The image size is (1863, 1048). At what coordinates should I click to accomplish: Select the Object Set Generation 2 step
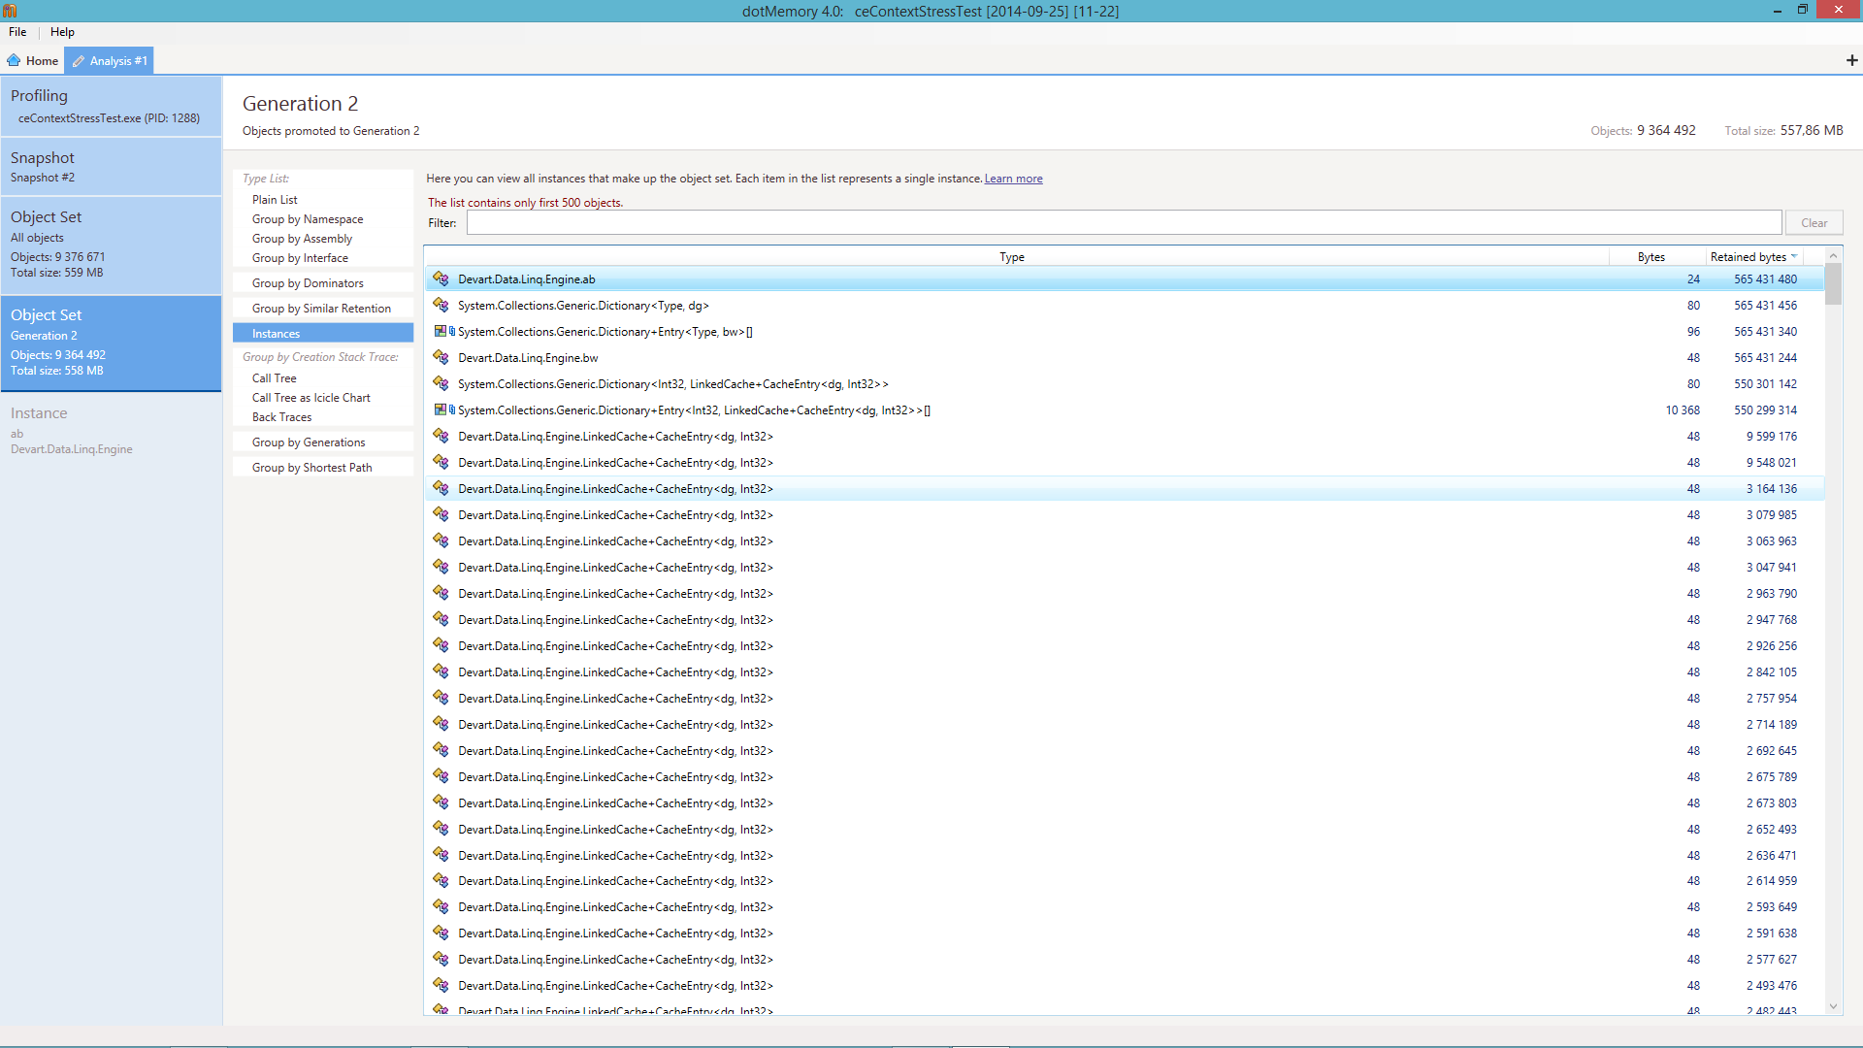(x=111, y=344)
